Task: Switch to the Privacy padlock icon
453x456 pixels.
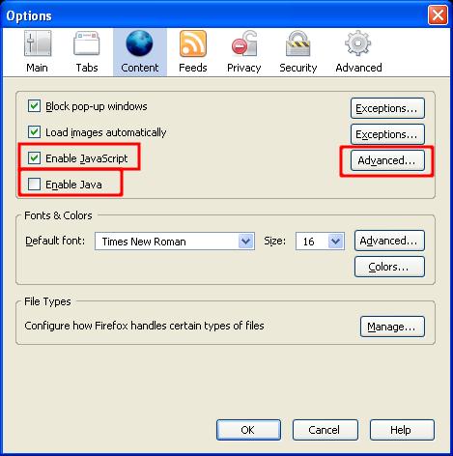Action: click(x=244, y=43)
